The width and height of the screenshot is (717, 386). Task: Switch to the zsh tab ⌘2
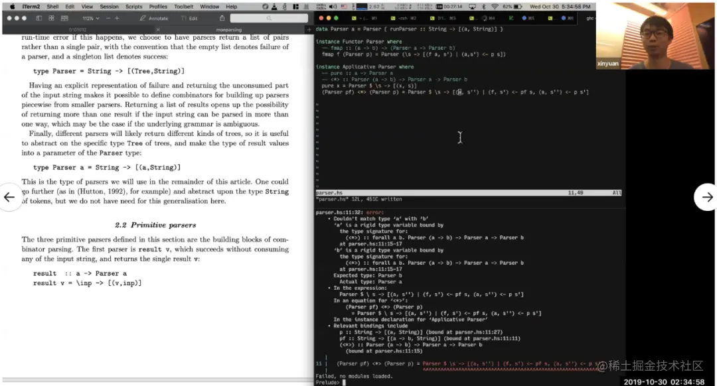pyautogui.click(x=404, y=19)
